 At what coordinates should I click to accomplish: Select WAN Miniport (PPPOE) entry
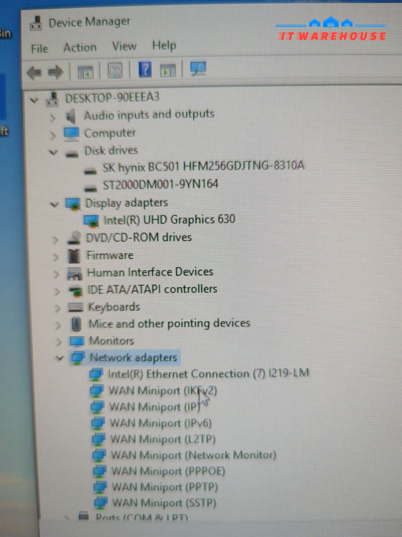168,471
